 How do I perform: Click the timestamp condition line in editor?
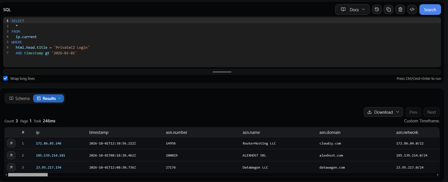(46, 53)
